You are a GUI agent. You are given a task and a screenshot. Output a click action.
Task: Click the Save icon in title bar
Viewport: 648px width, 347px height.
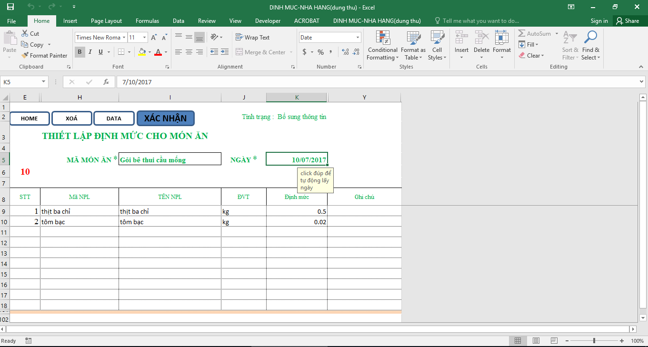pyautogui.click(x=10, y=7)
